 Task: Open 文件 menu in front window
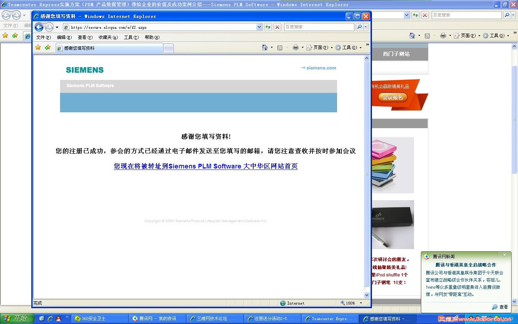(44, 37)
